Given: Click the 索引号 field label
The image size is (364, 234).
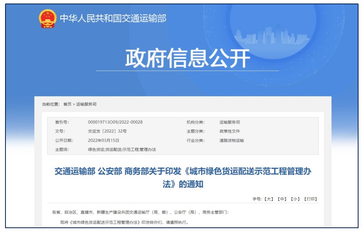Looking at the screenshot, I should (x=62, y=122).
